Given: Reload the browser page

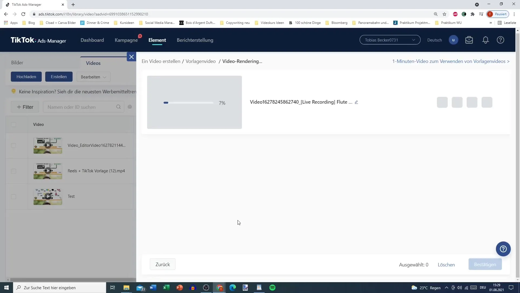Looking at the screenshot, I should tap(23, 14).
